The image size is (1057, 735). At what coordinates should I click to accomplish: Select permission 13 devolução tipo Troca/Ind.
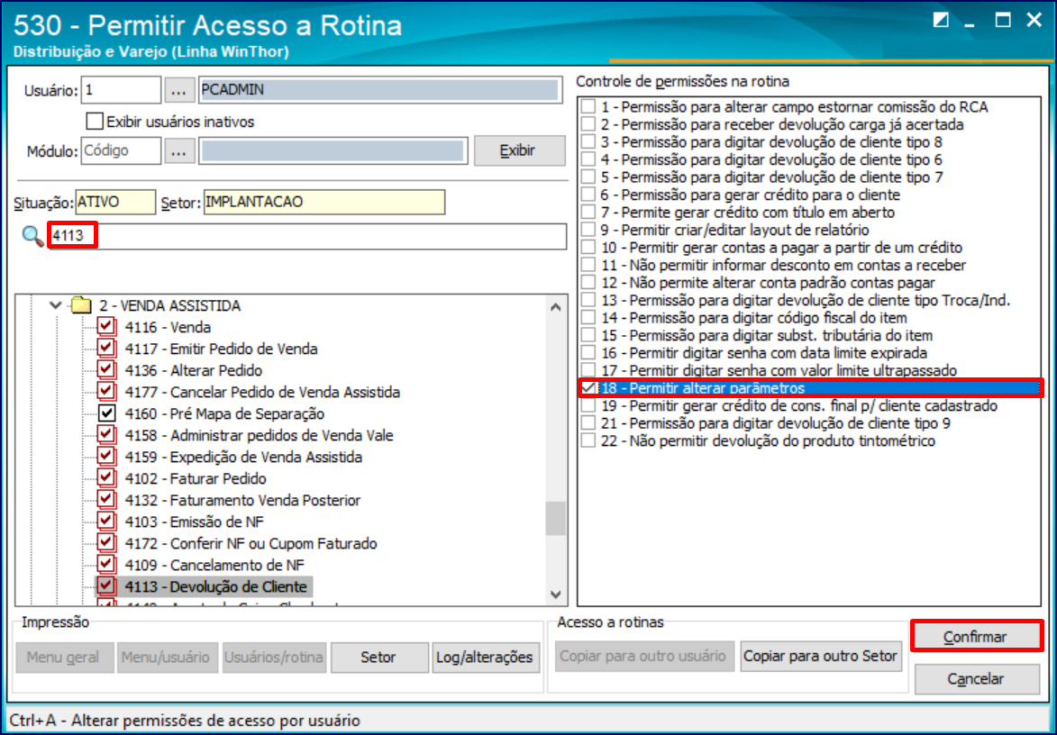(x=806, y=300)
